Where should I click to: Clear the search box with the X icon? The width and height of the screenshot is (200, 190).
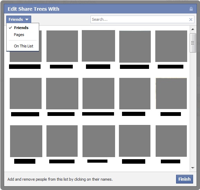pos(191,19)
